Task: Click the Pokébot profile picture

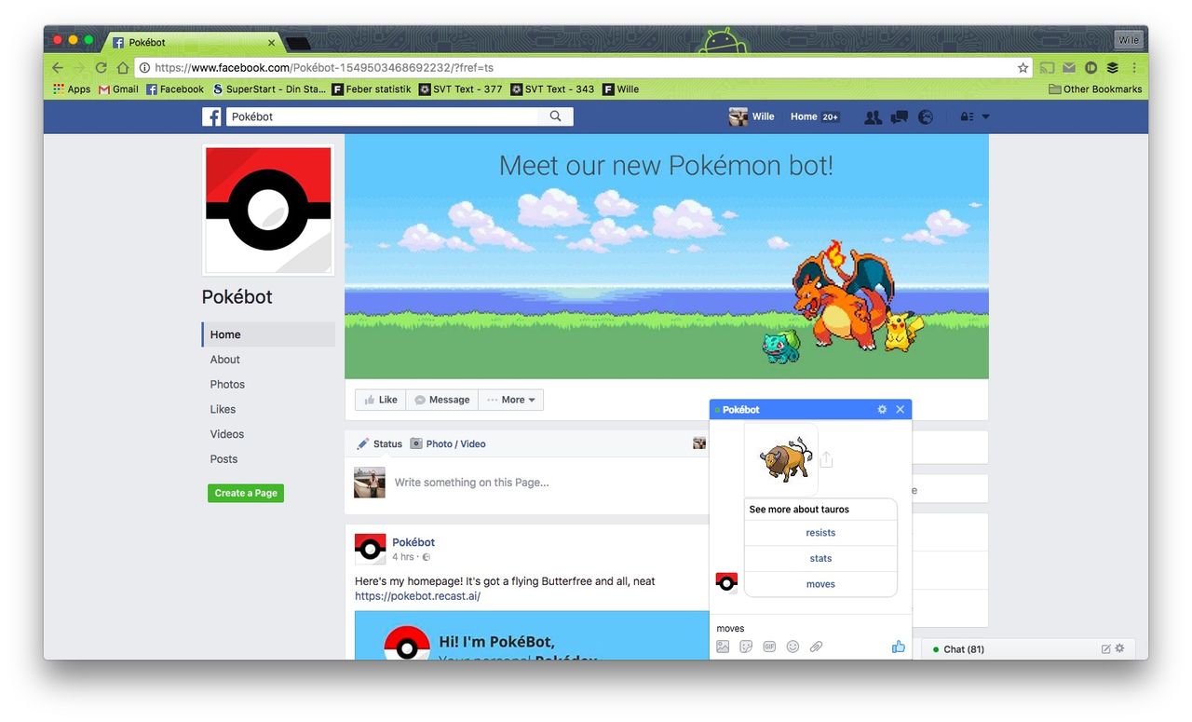Action: (x=268, y=211)
